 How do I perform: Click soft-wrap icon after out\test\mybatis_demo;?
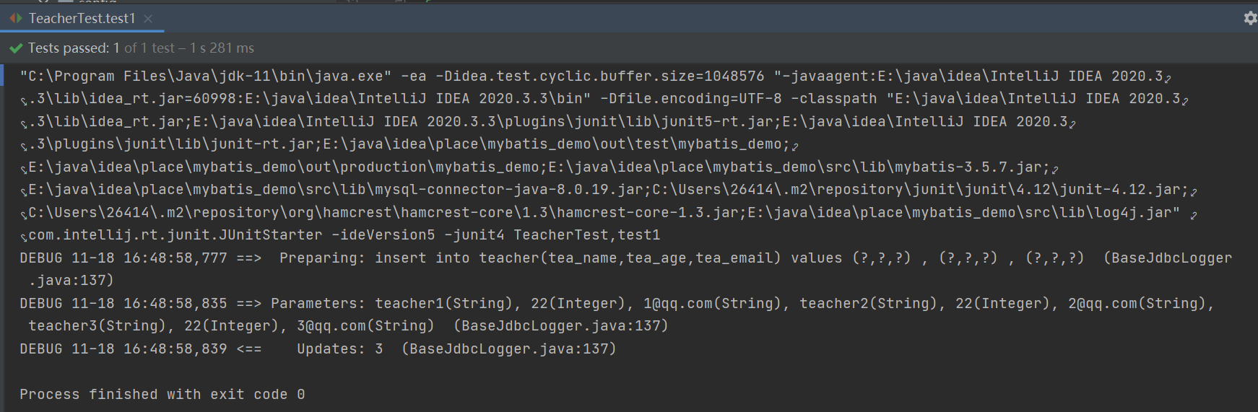tap(795, 146)
